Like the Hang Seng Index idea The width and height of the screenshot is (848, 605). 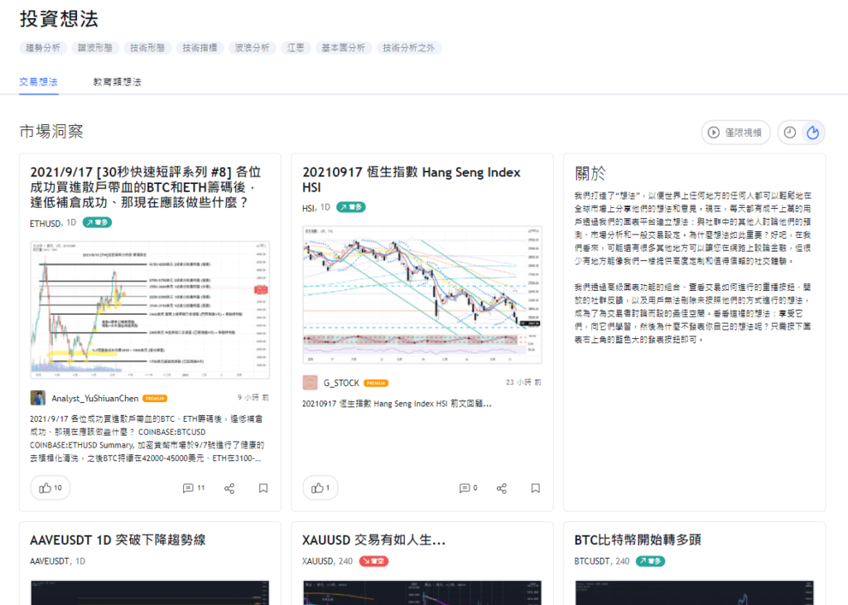point(320,487)
